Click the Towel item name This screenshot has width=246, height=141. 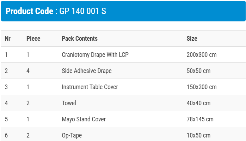69,103
